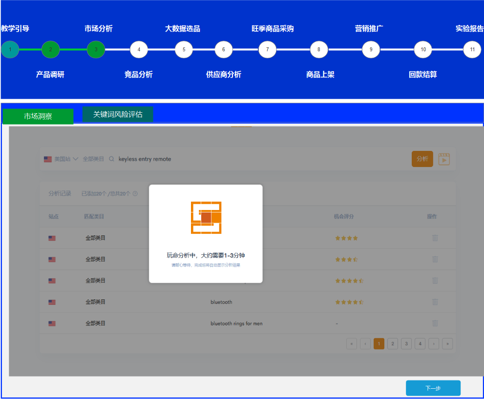484x399 pixels.
Task: Click step 4 竞品分析 in progress bar
Action: (x=139, y=49)
